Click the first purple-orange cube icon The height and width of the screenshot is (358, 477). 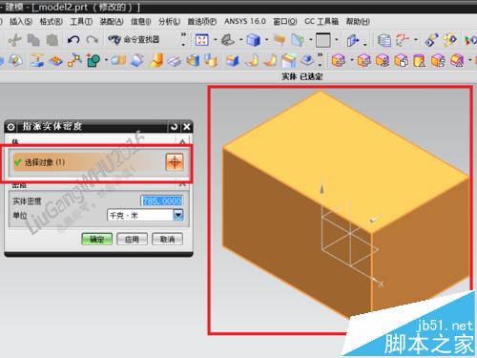[339, 60]
